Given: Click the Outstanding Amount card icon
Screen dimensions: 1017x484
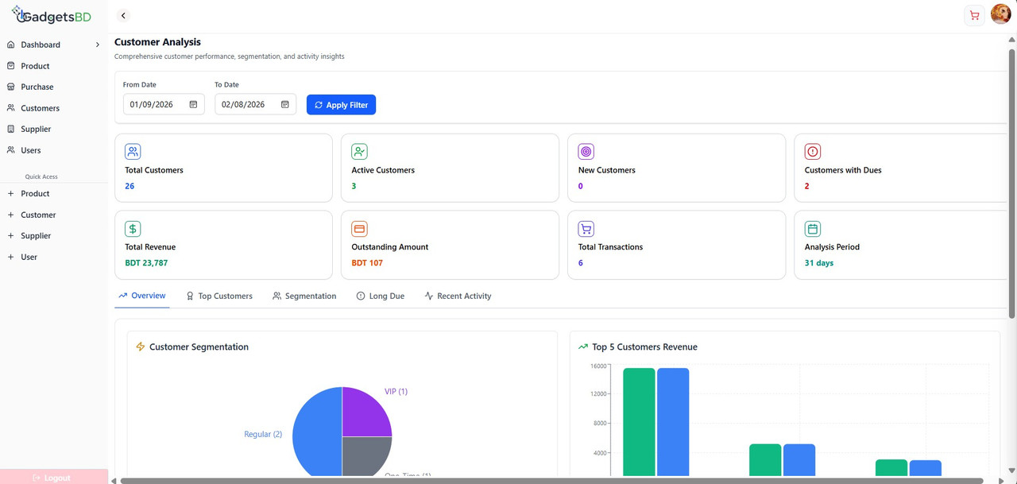Looking at the screenshot, I should click(358, 228).
